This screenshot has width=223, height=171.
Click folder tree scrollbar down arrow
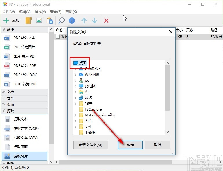167,132
